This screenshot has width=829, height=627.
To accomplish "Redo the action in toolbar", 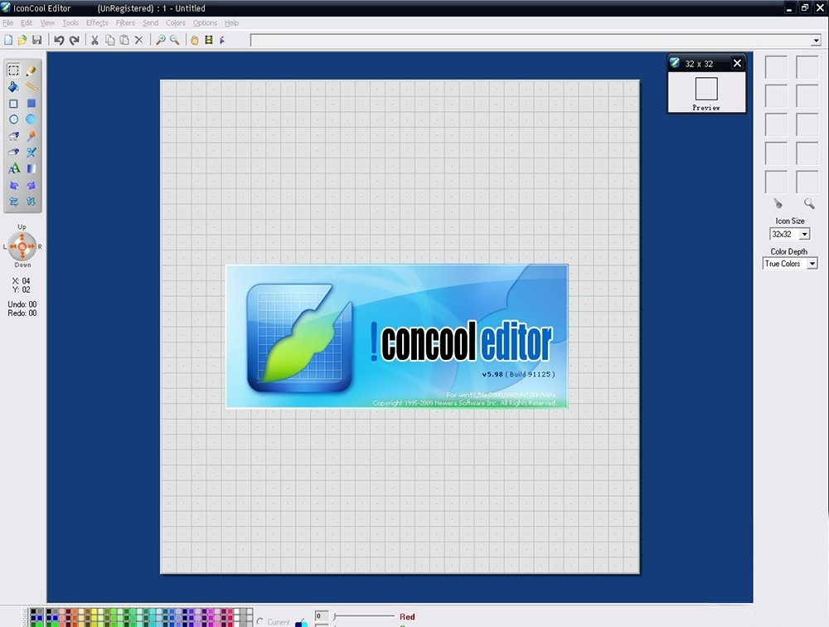I will [x=75, y=40].
